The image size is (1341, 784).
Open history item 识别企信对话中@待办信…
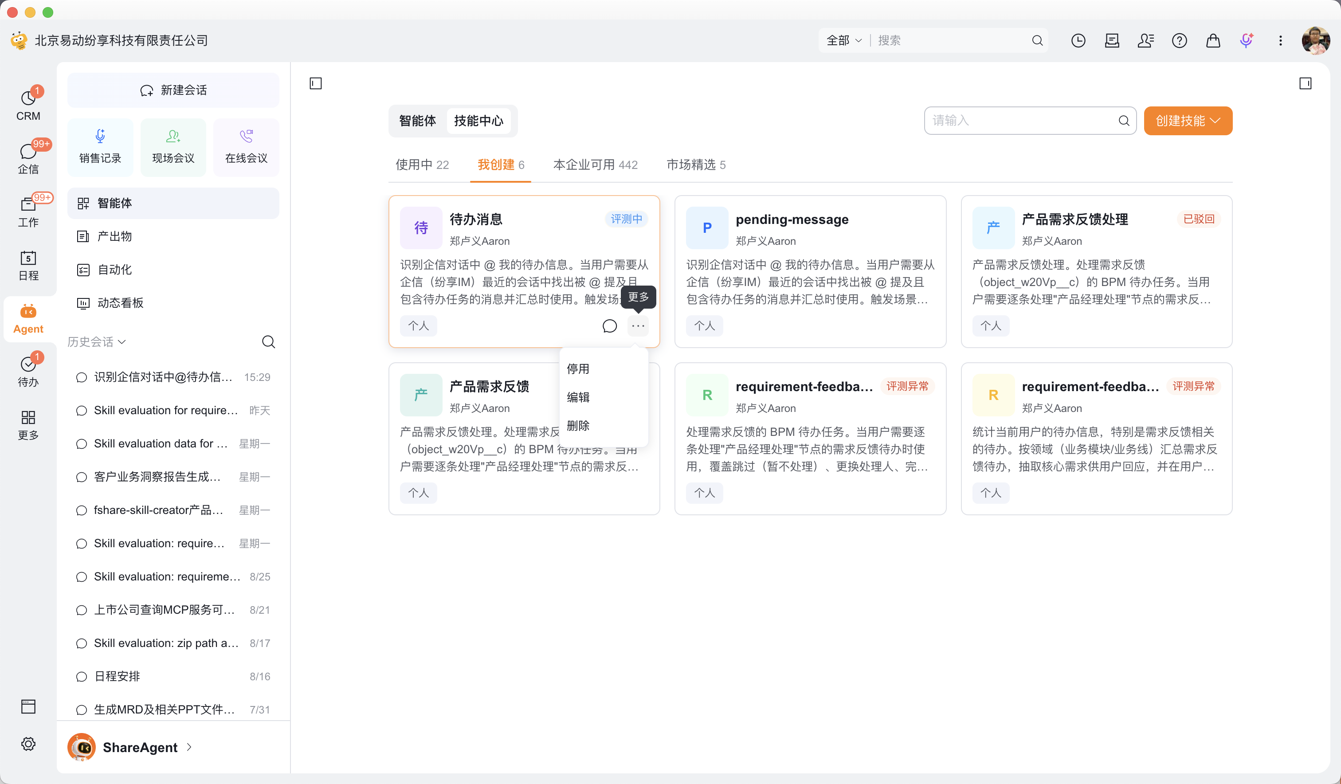tap(173, 377)
